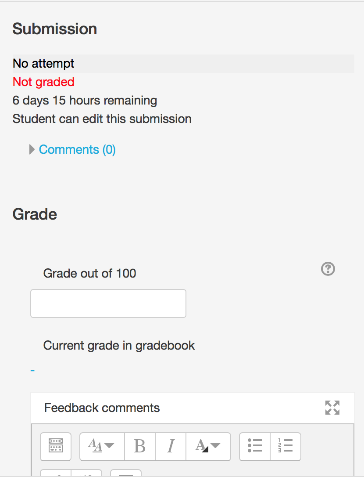The height and width of the screenshot is (477, 364).
Task: Click the No attempt status row
Action: (x=183, y=64)
